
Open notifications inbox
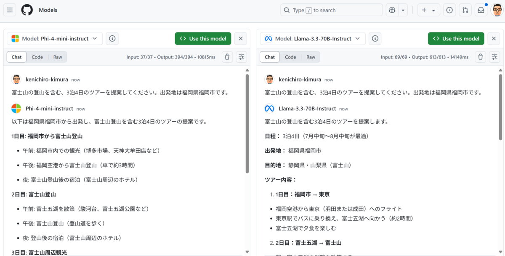click(x=480, y=10)
